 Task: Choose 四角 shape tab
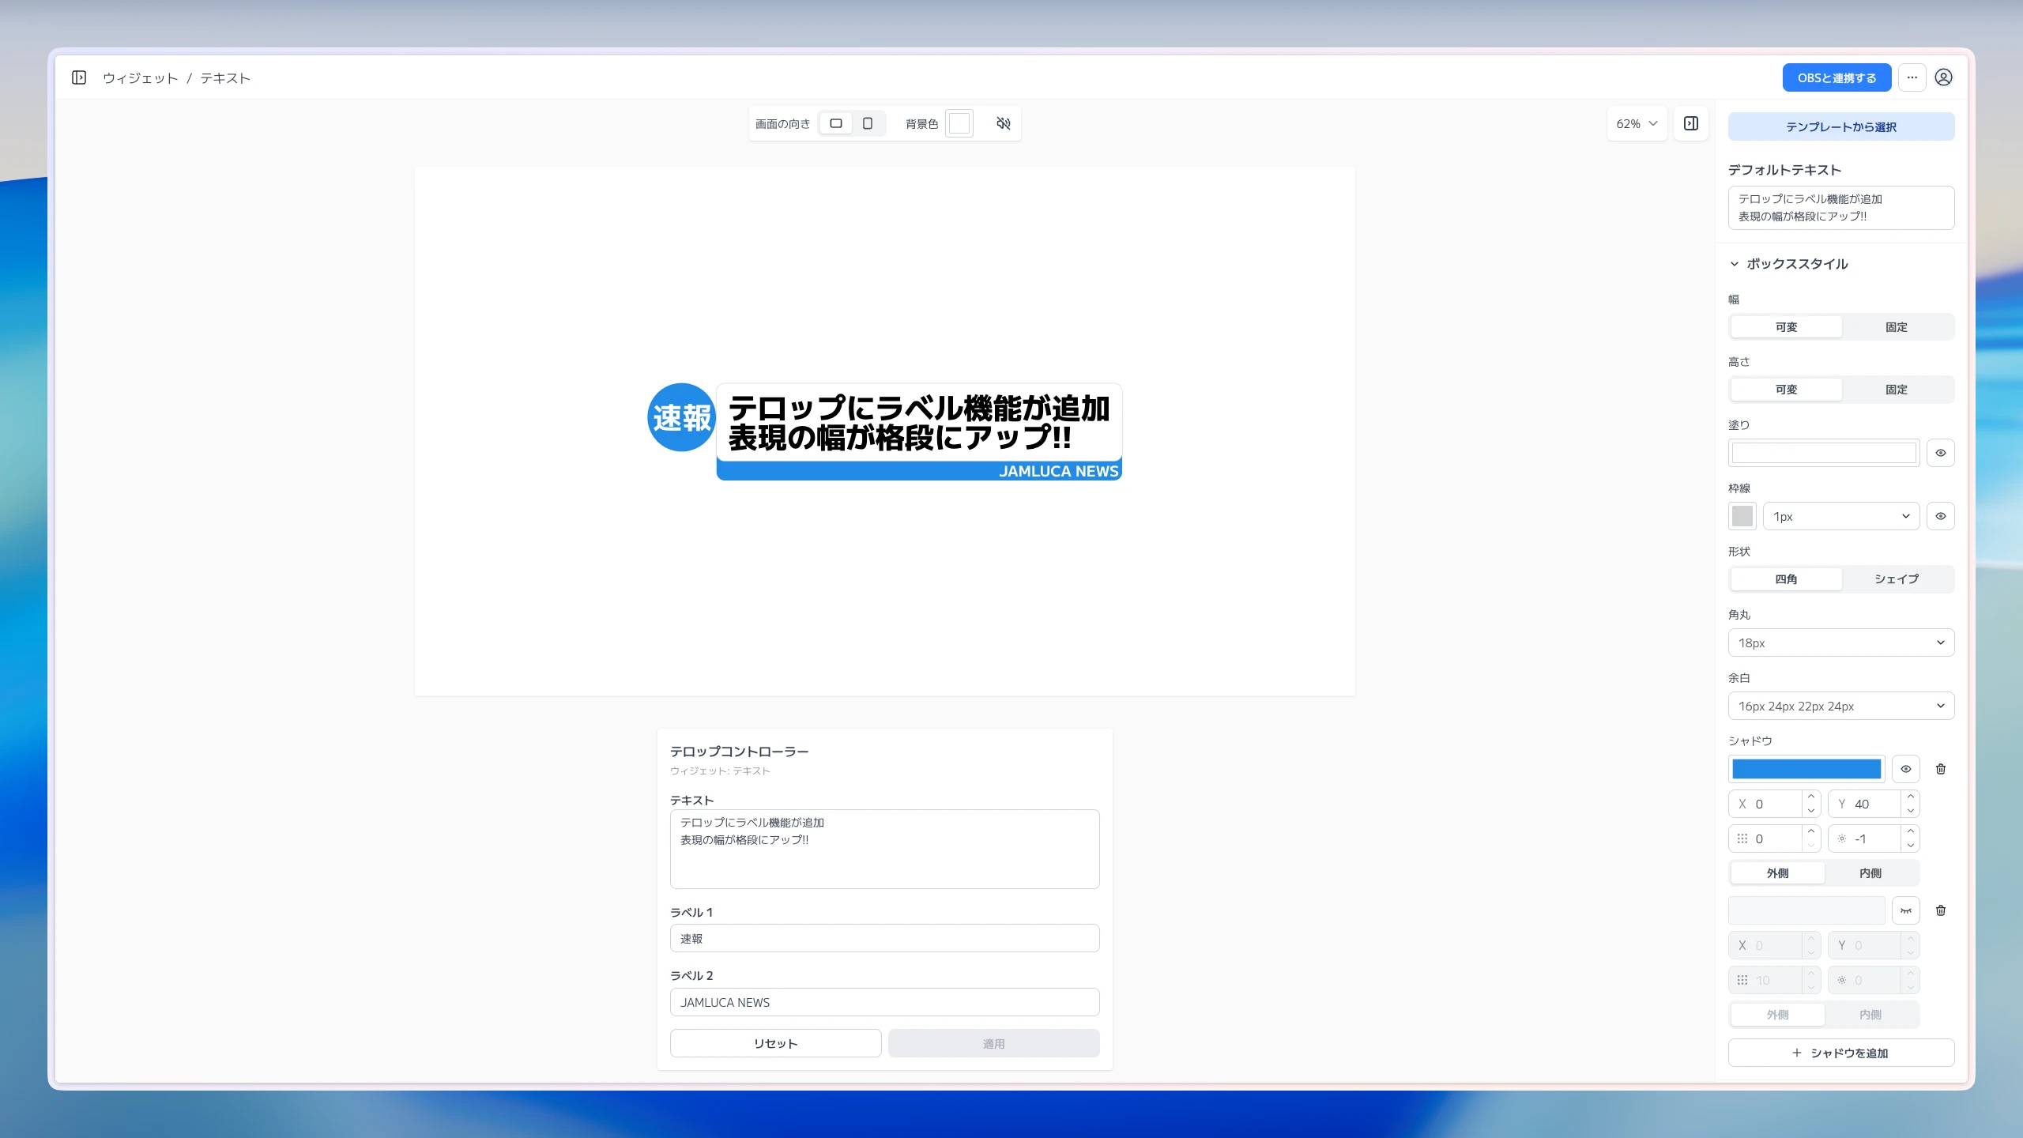(x=1786, y=579)
